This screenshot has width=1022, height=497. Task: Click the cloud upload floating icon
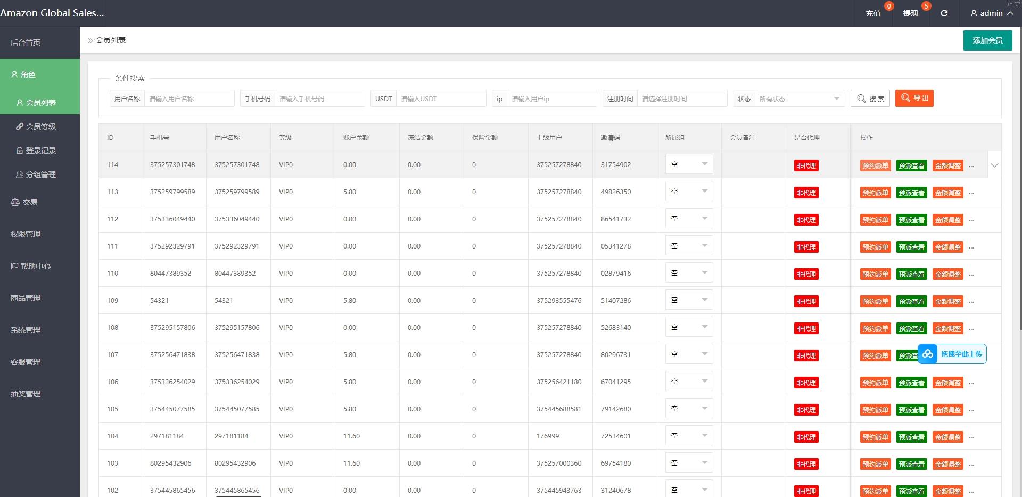pyautogui.click(x=928, y=354)
